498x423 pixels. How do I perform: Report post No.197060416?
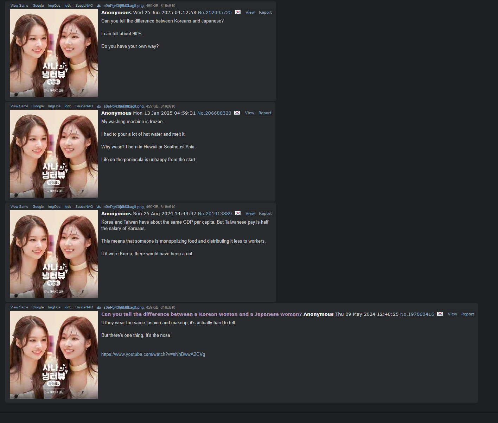[468, 314]
